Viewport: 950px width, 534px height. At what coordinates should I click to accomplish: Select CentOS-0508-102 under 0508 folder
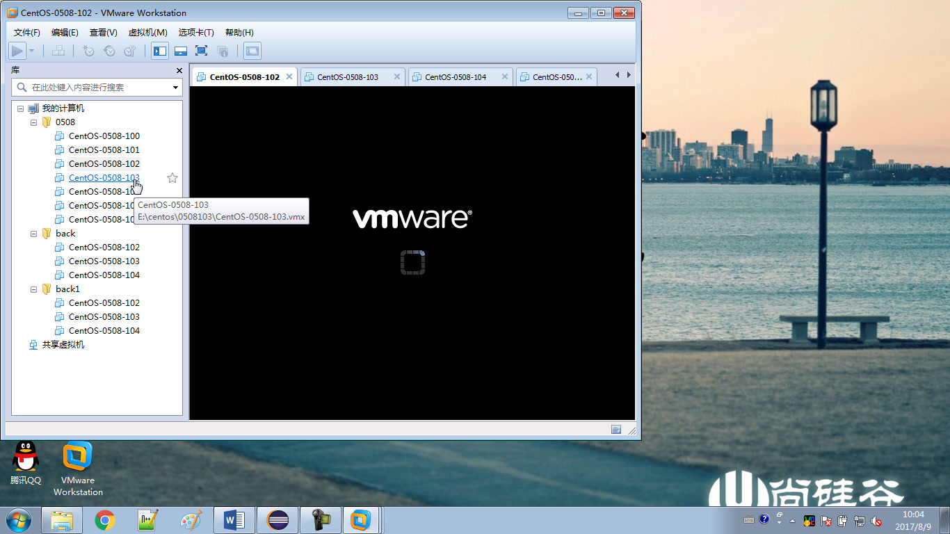[x=104, y=164]
